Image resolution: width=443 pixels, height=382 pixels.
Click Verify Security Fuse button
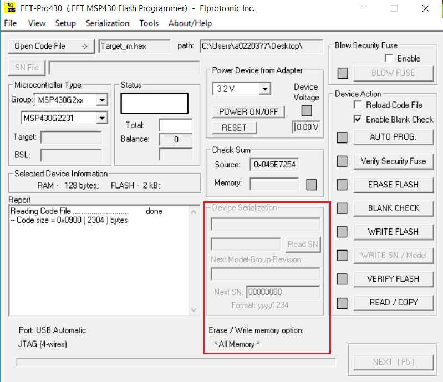[x=393, y=161]
